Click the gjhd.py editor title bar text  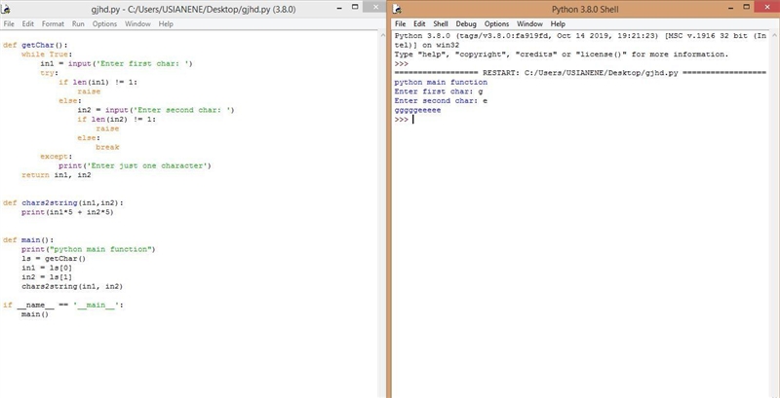coord(193,9)
